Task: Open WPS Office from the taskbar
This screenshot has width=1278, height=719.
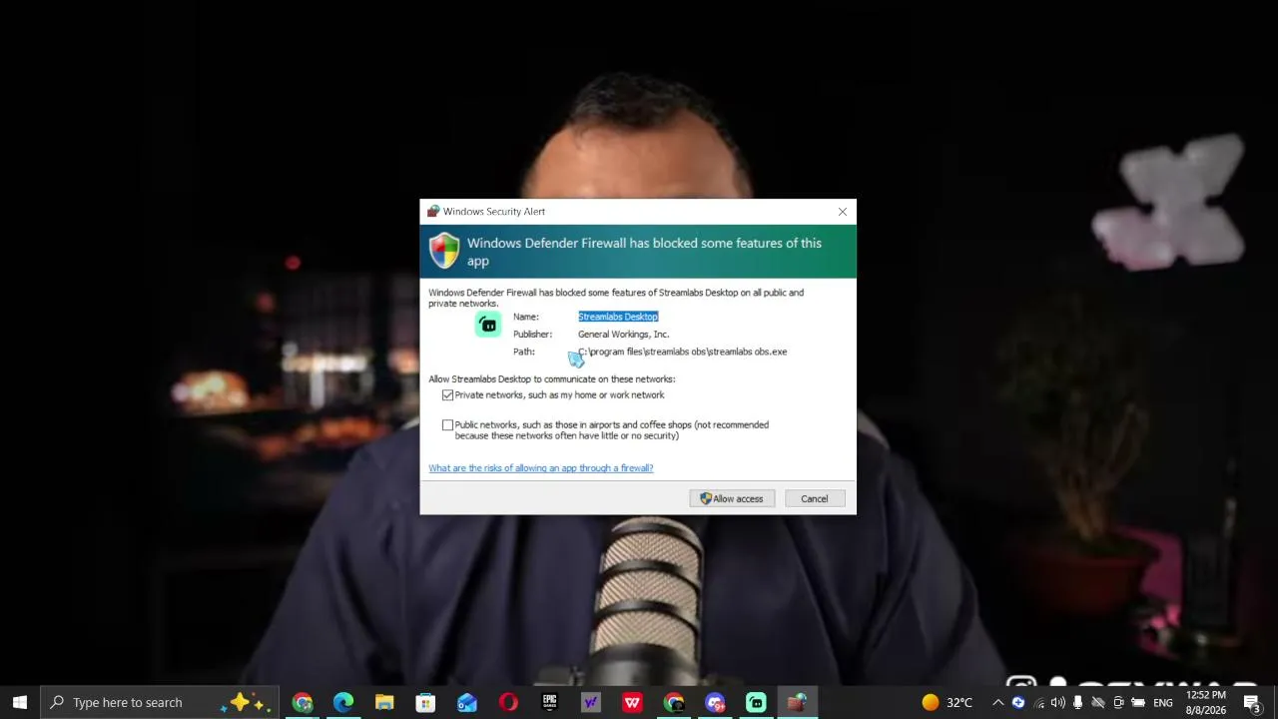Action: click(632, 702)
